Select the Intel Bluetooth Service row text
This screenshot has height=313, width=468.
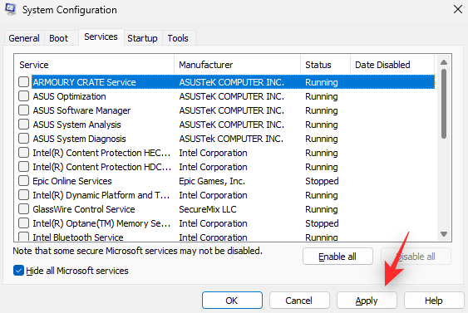click(x=78, y=237)
